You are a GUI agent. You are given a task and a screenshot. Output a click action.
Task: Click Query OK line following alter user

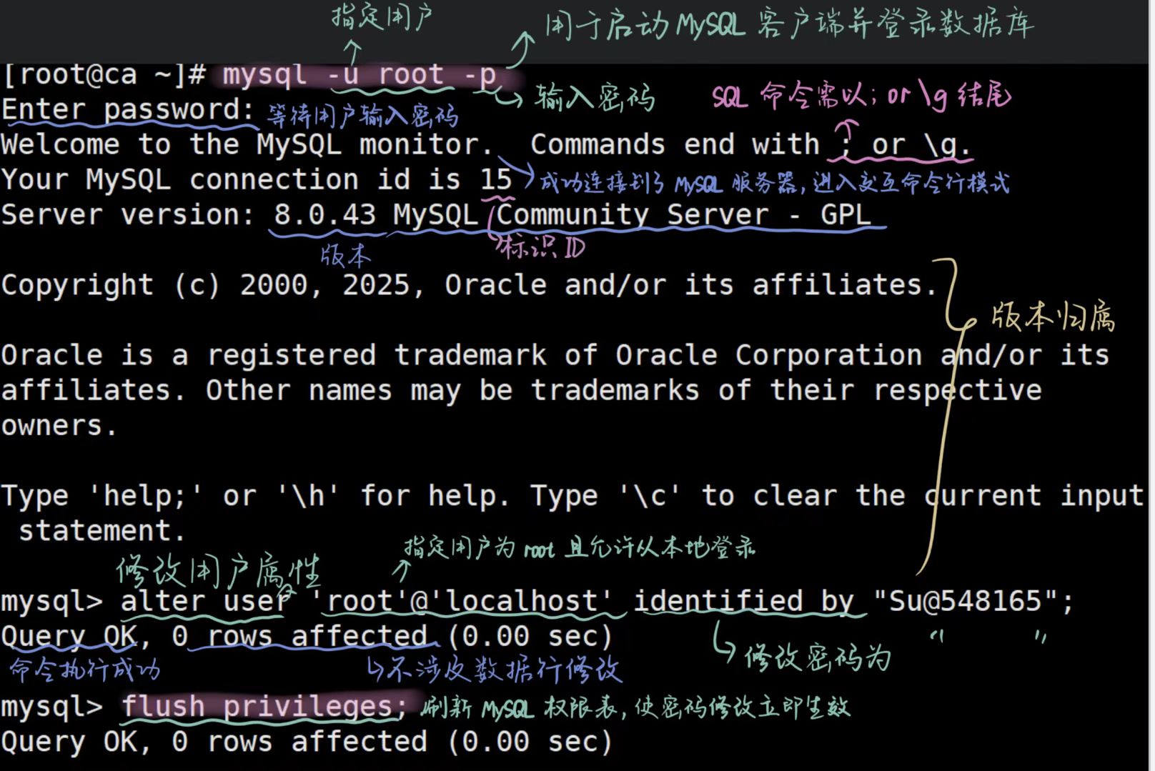point(307,636)
